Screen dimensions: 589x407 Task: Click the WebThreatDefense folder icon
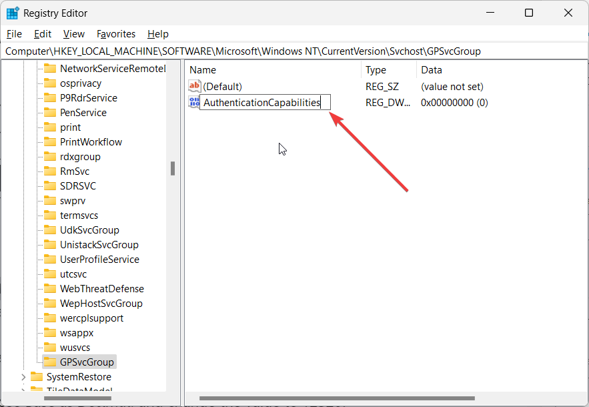[x=49, y=288]
